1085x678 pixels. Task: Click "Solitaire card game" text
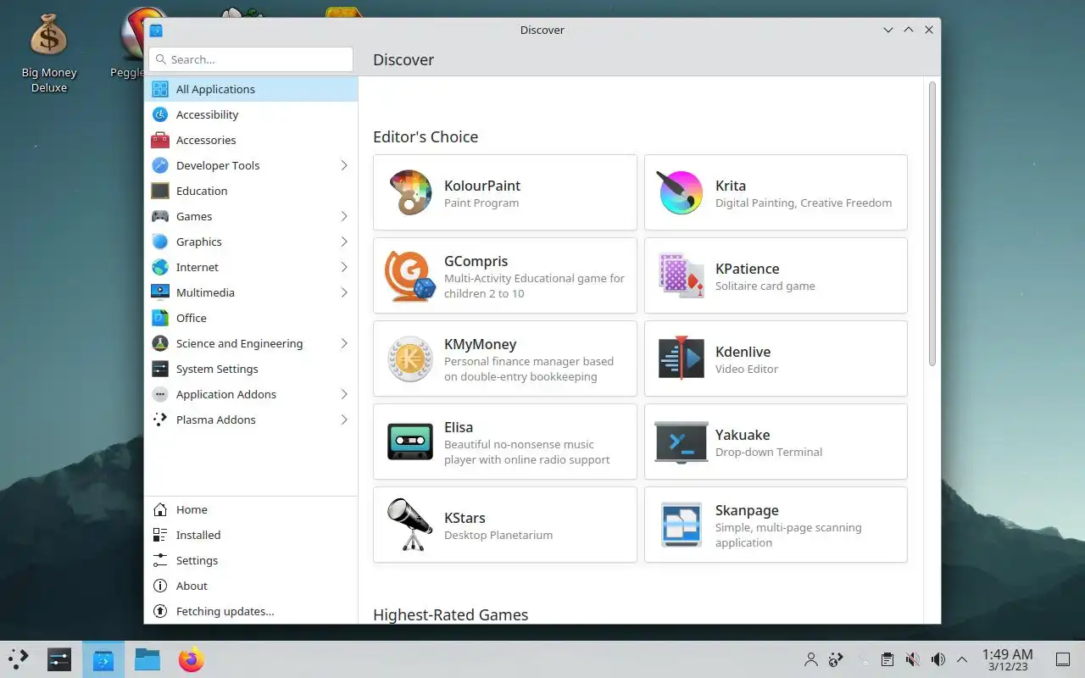[765, 286]
